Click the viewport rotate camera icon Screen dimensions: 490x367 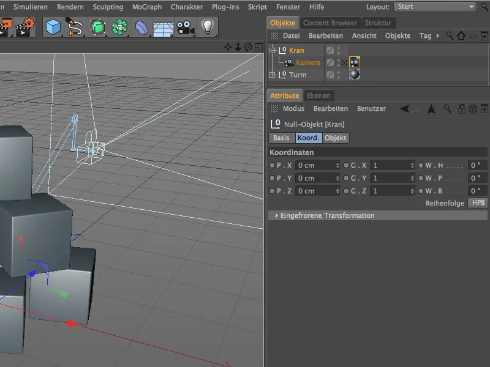pos(248,47)
